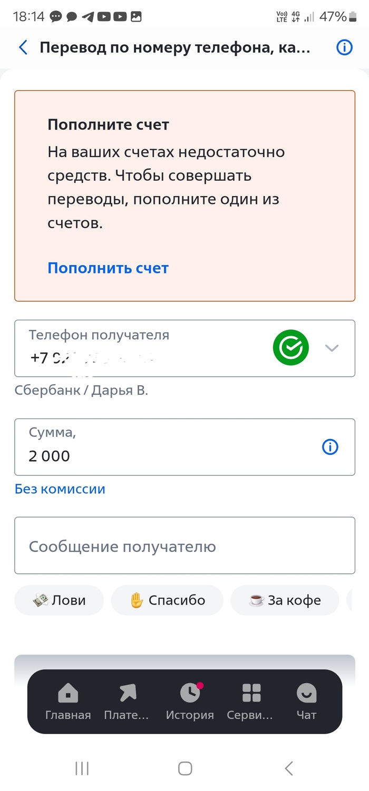Select the За кофе message chip
Screen dimensions: 369x791
[x=285, y=600]
